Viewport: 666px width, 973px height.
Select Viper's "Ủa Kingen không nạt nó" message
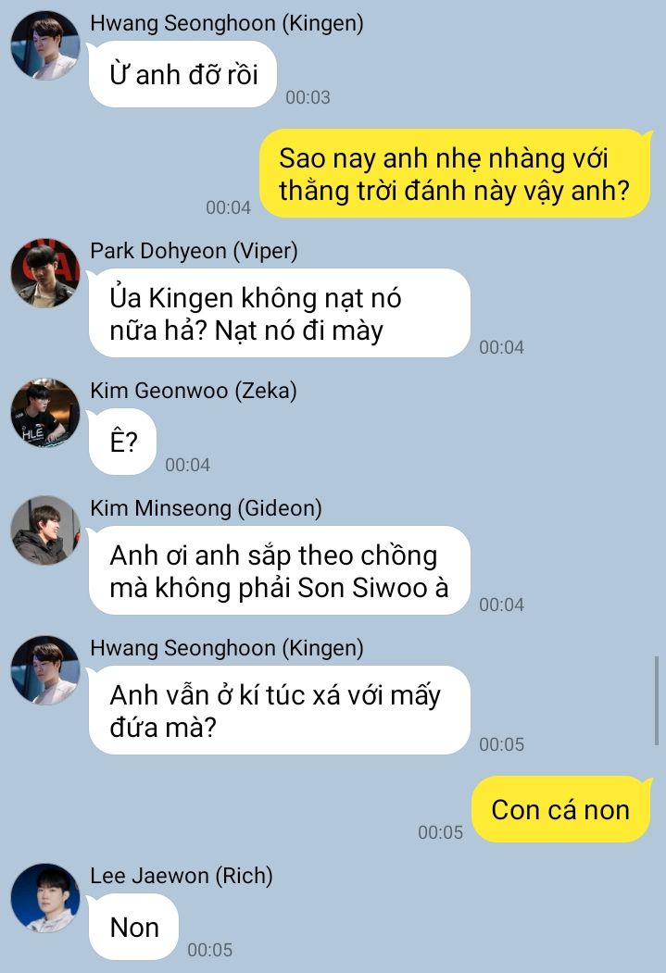click(x=280, y=313)
